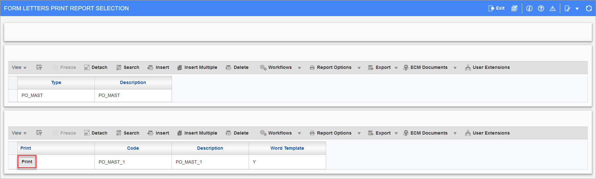
Task: Click Detach in the lower toolbar
Action: click(x=96, y=133)
